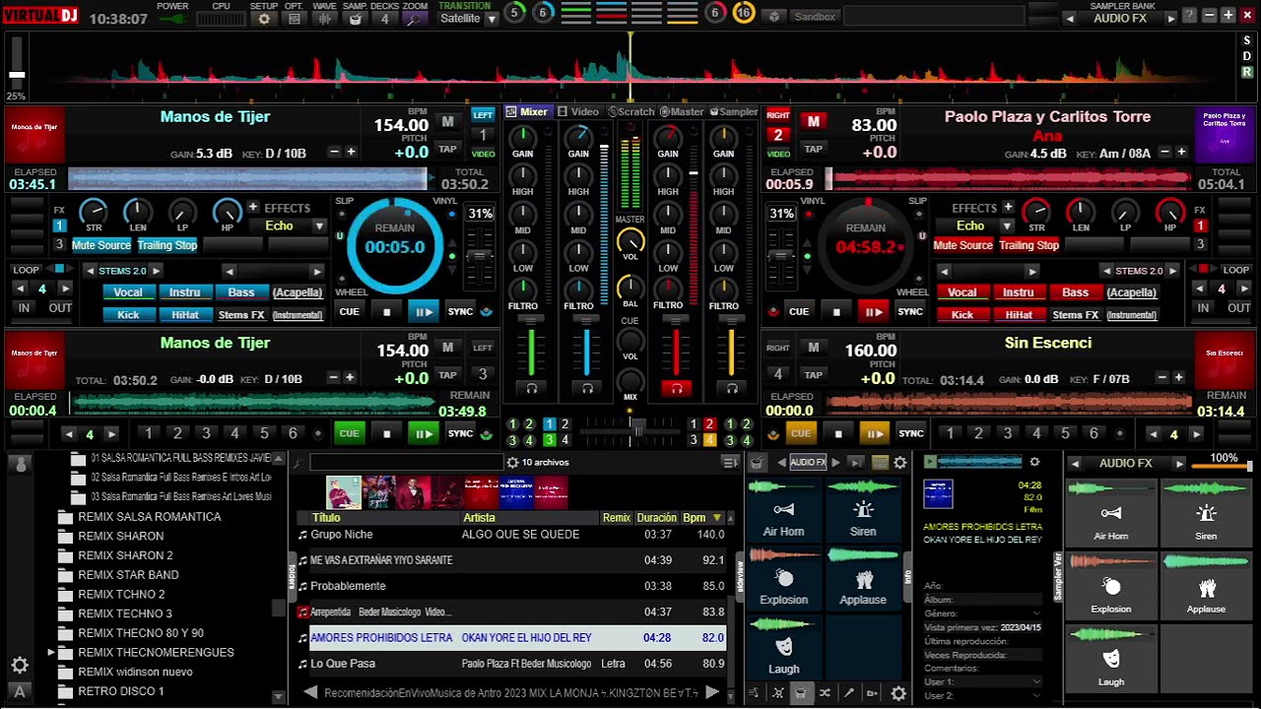
Task: Toggle Instru stem on left deck
Action: pyautogui.click(x=184, y=292)
